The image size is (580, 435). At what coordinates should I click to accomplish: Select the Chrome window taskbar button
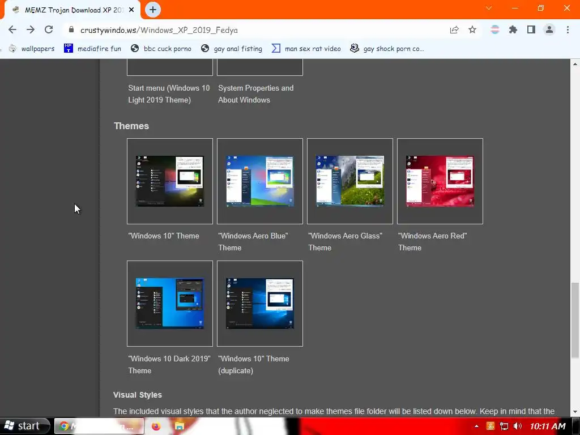(x=99, y=426)
